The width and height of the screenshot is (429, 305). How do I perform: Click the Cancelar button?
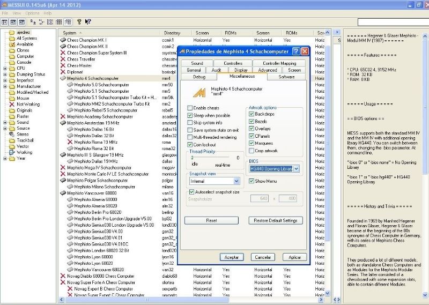[263, 257]
